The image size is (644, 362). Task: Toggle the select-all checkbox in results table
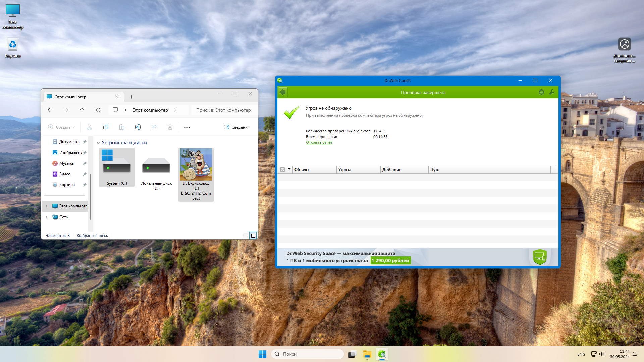282,170
